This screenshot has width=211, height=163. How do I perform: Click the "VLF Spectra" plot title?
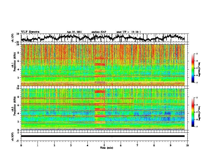[x=30, y=32]
